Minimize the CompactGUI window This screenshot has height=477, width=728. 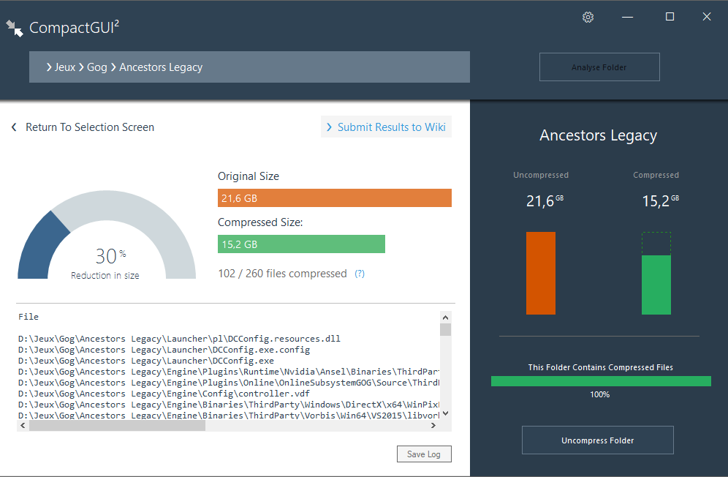point(627,18)
